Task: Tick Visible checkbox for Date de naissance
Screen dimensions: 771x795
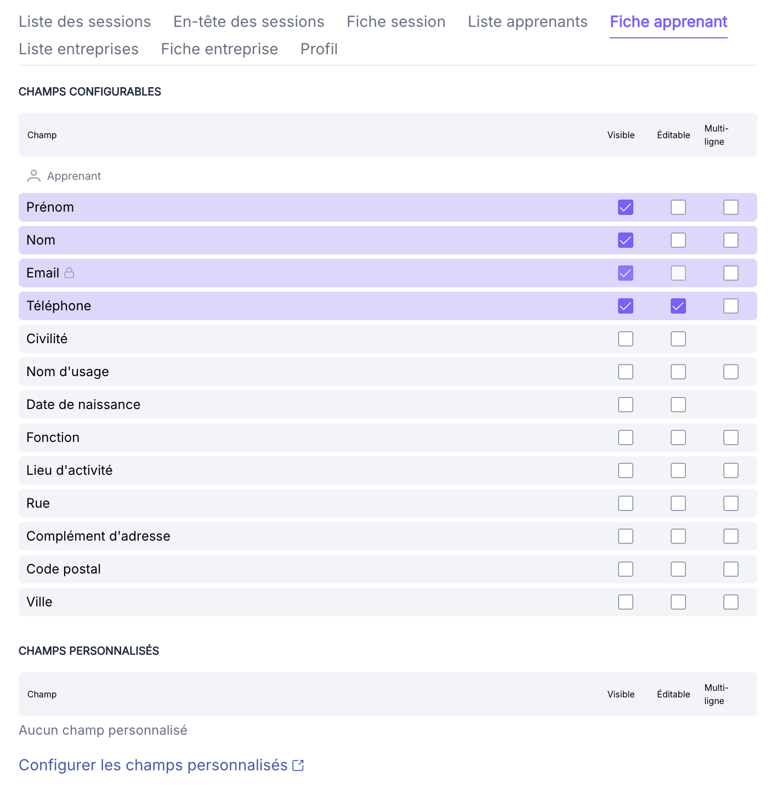Action: tap(626, 405)
